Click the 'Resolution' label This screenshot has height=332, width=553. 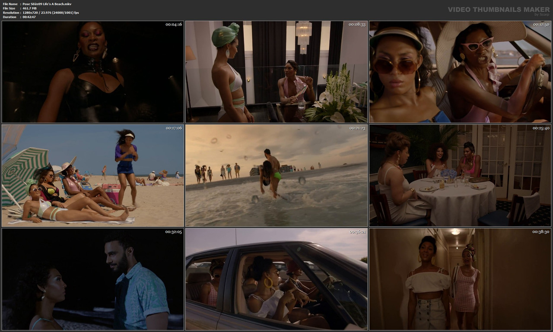pos(10,13)
